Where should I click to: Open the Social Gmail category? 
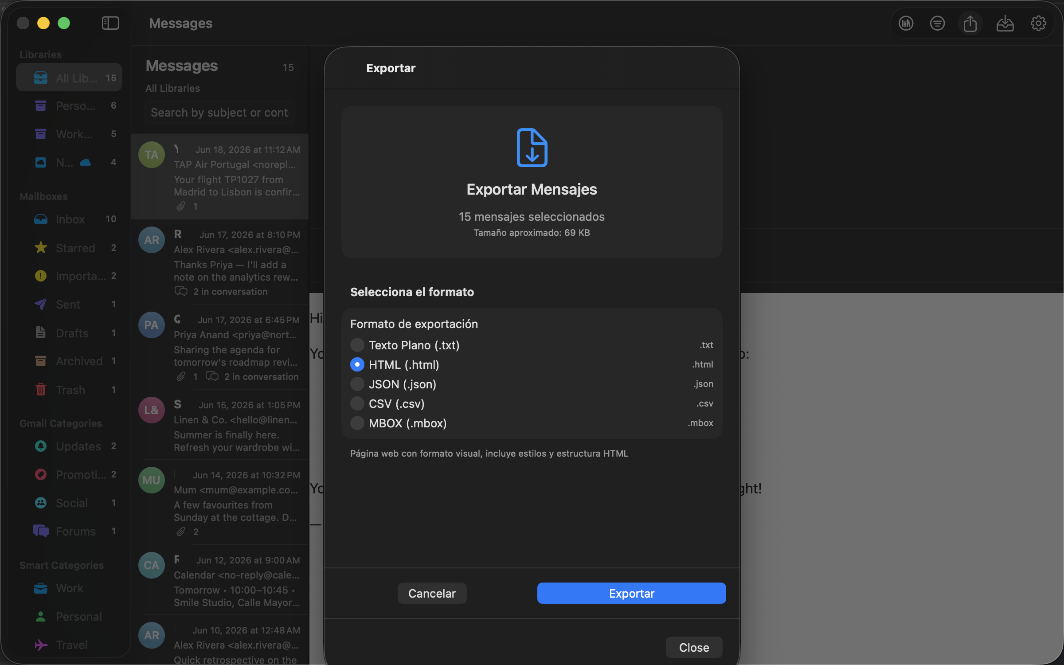coord(69,503)
